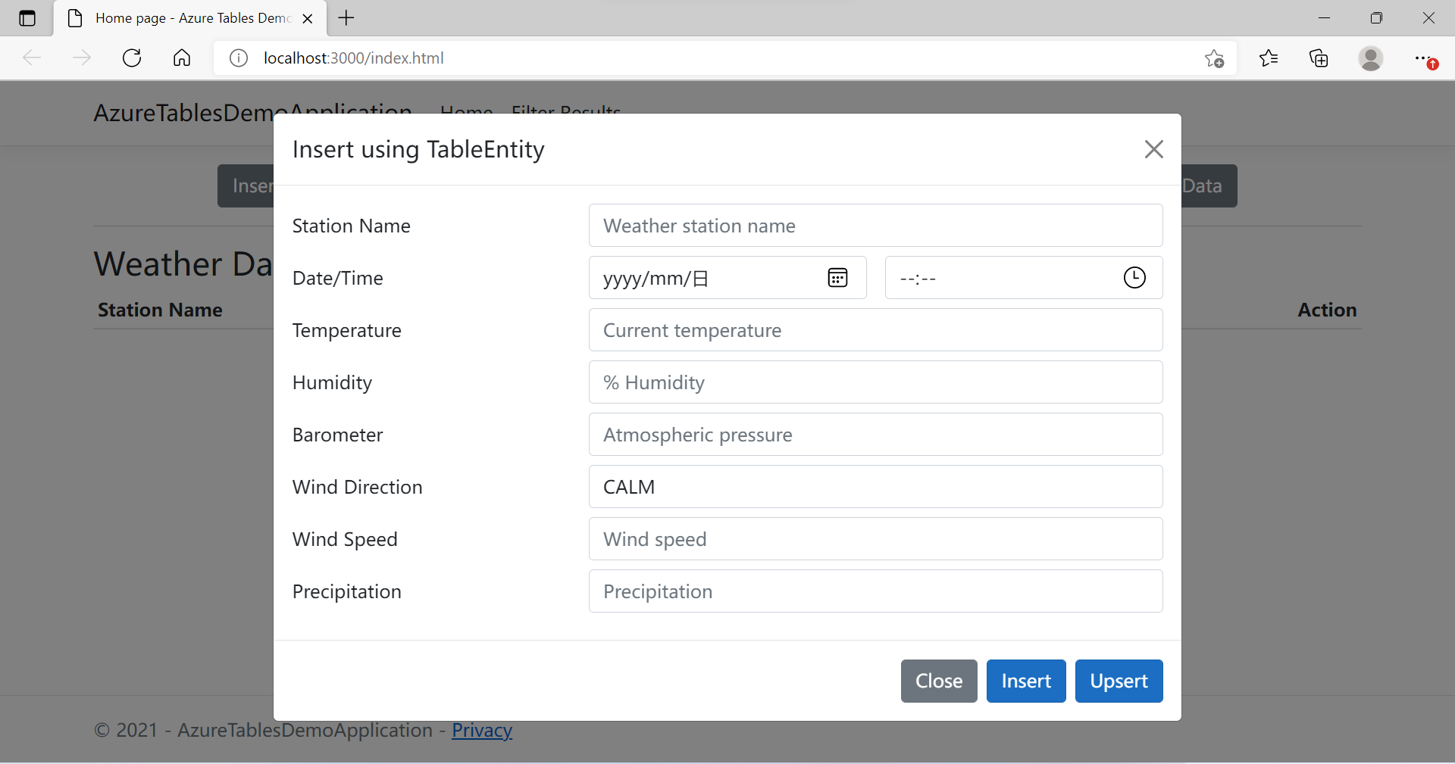This screenshot has width=1455, height=764.
Task: View site information icon
Action: pos(238,58)
